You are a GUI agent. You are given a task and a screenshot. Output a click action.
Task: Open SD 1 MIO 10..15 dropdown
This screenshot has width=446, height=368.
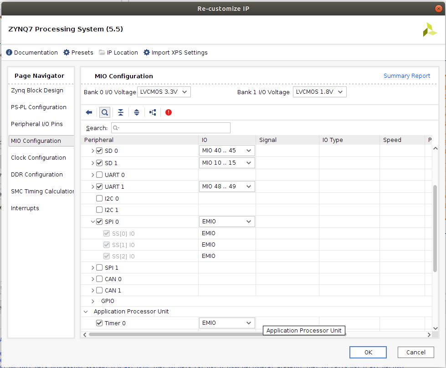227,163
